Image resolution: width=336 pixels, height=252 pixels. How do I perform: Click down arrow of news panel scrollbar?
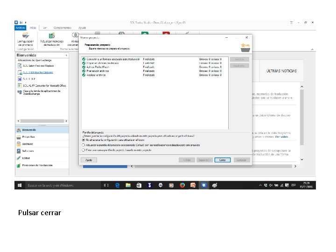point(302,159)
